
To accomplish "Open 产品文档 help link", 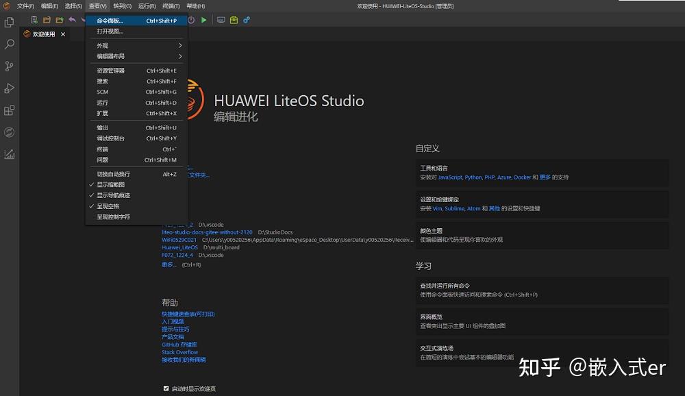I will click(173, 336).
